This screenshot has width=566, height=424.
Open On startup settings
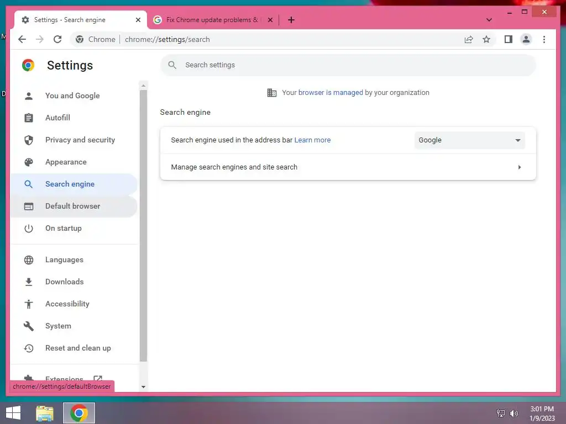(x=74, y=228)
